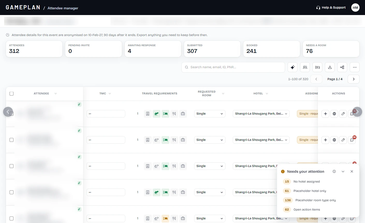Open the bed room-allocation toolbar icon
The height and width of the screenshot is (223, 365).
pyautogui.click(x=317, y=67)
